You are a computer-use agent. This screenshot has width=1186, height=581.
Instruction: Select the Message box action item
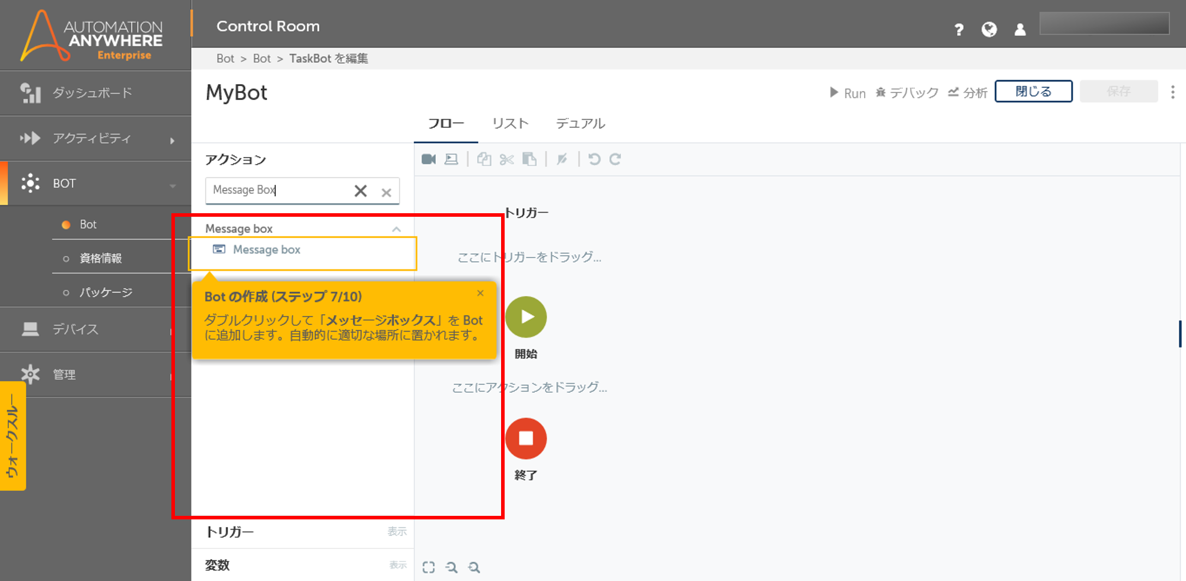(302, 253)
